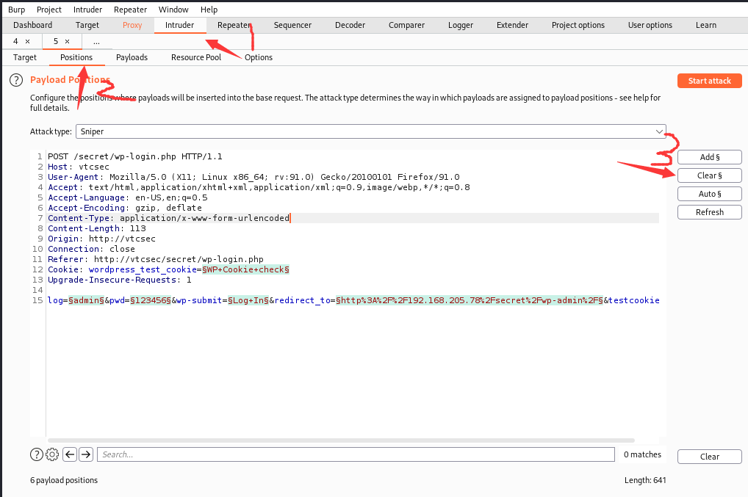Click the Add § button
This screenshot has width=748, height=497.
pyautogui.click(x=709, y=157)
